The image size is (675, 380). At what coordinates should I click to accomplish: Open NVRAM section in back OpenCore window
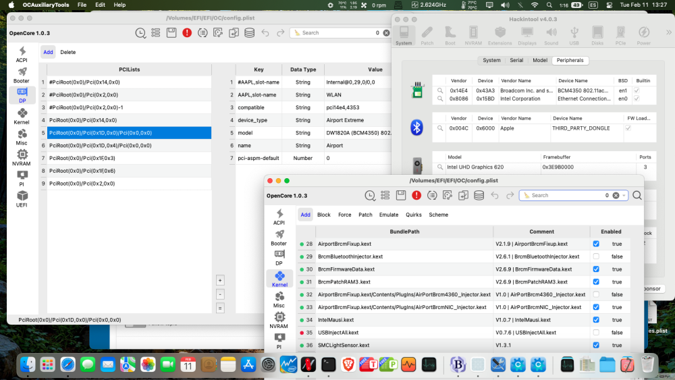click(22, 157)
